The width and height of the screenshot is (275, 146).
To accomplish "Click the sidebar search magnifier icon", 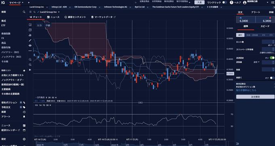I will tap(24, 12).
